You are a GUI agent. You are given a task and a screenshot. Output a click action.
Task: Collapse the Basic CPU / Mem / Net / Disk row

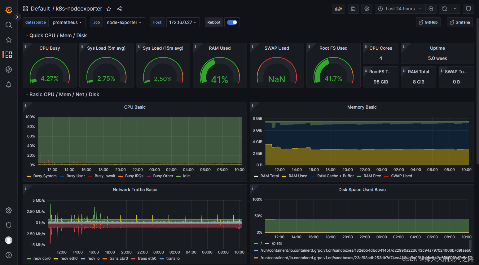coord(62,95)
